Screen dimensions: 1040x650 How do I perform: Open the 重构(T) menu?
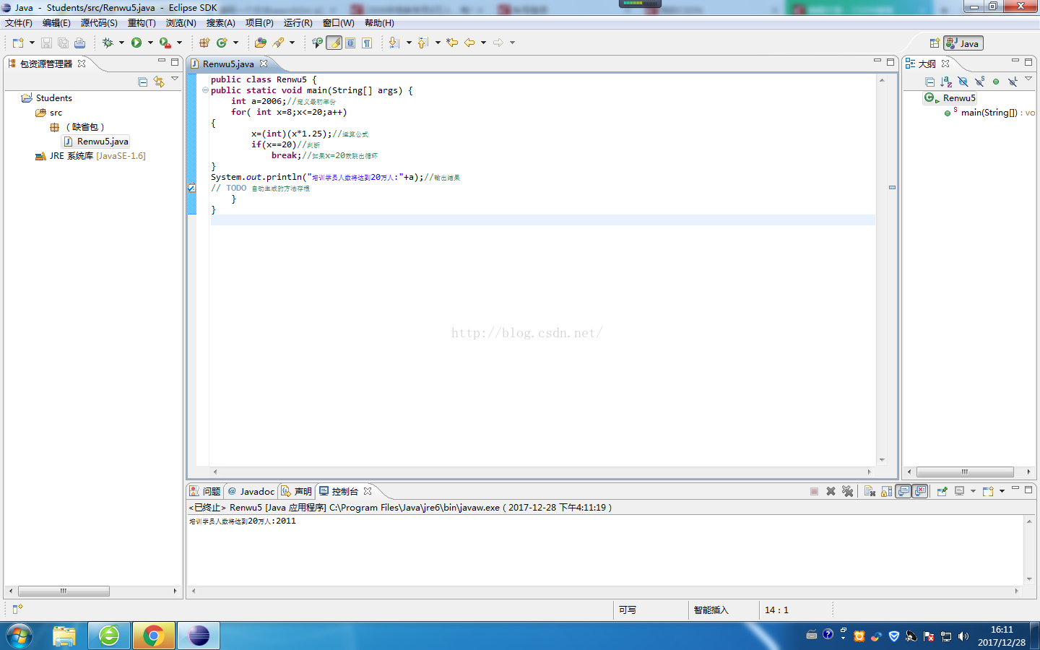(142, 23)
